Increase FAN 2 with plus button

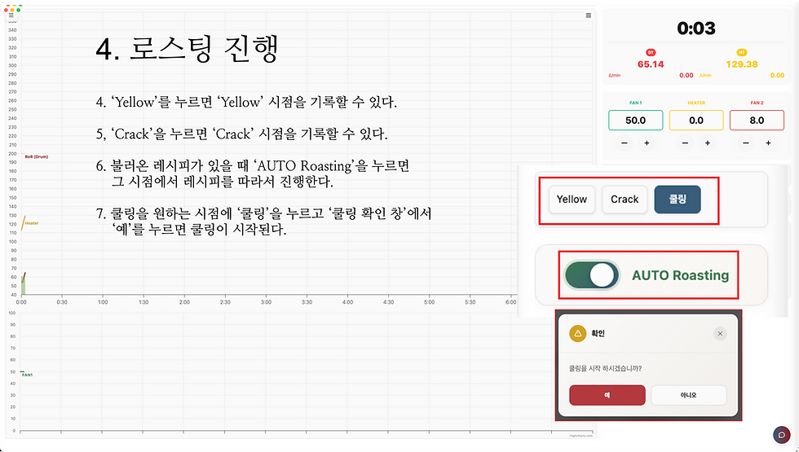[x=768, y=143]
